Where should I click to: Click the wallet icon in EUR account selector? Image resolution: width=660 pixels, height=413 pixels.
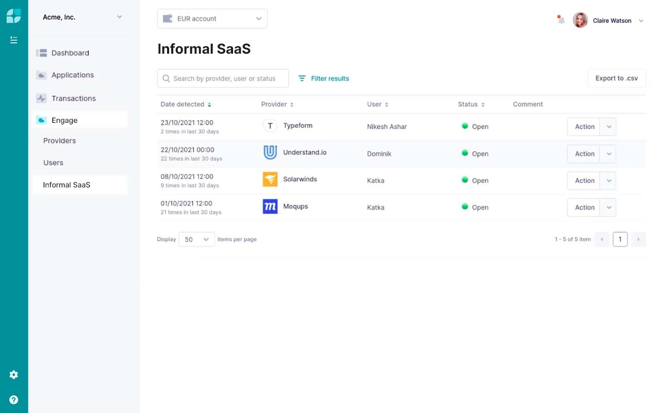168,19
